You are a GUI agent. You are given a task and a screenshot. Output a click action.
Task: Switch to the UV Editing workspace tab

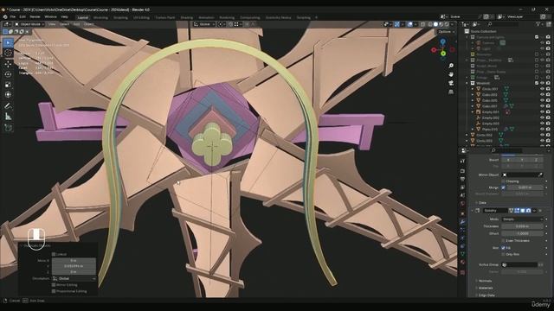[x=141, y=17]
